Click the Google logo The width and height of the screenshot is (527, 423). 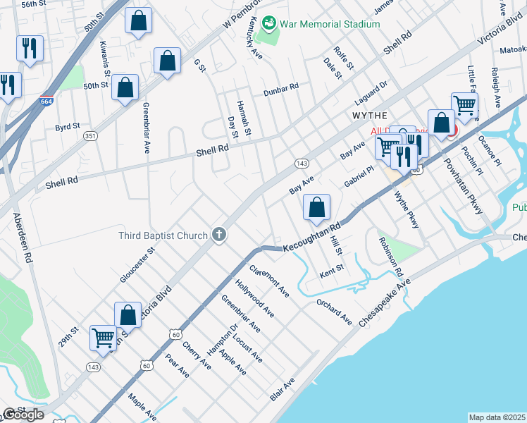point(23,415)
